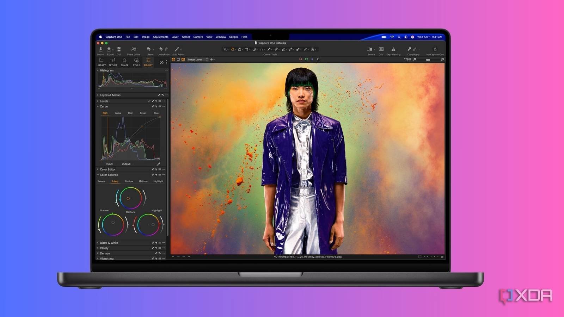The image size is (564, 317).
Task: Click the Import icon in the toolbar
Action: (x=100, y=50)
